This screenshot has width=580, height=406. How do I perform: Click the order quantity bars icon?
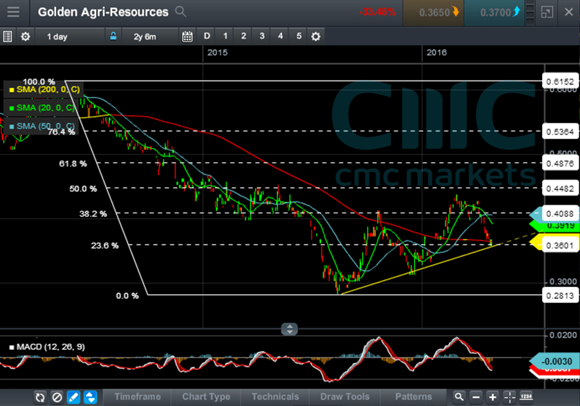click(530, 13)
